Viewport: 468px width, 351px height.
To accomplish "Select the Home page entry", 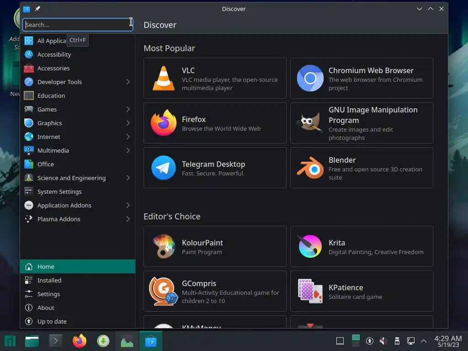I will coord(78,266).
